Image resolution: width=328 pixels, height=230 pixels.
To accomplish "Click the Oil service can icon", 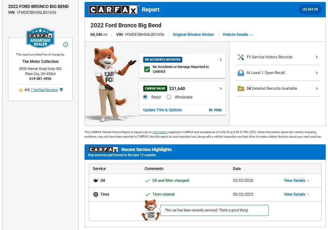I will click(x=95, y=181).
